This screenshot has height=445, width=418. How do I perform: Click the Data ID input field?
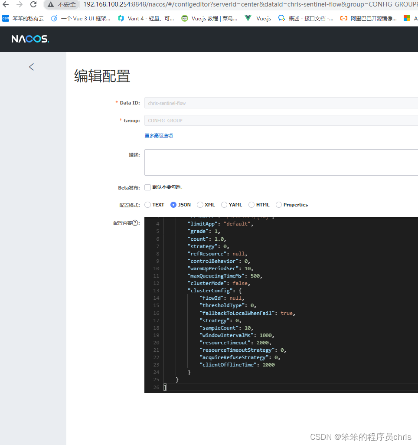281,103
